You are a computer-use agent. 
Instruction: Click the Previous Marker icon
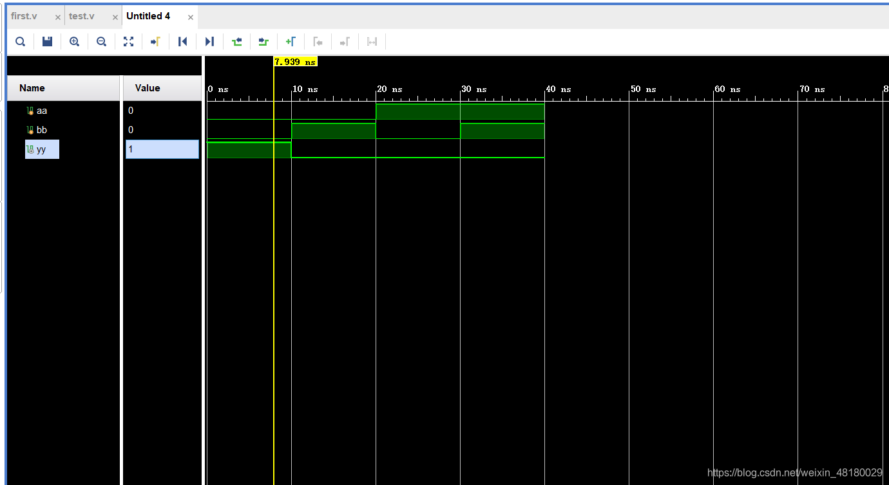pyautogui.click(x=318, y=42)
